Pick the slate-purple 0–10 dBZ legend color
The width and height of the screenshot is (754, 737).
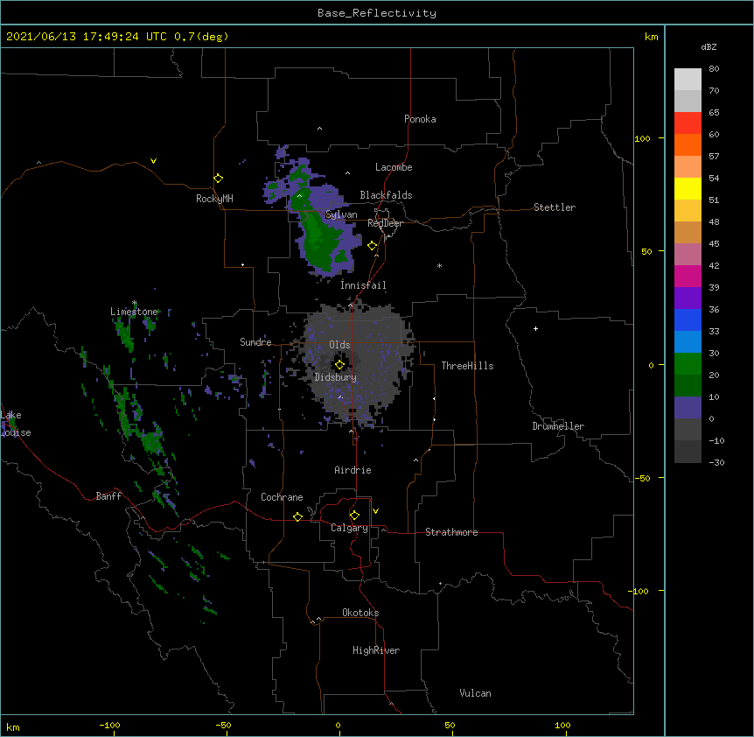coord(688,408)
